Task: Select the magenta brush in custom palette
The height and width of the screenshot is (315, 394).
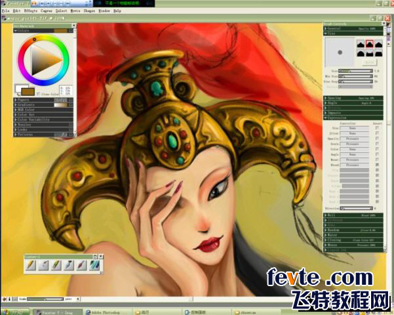Action: [x=81, y=265]
